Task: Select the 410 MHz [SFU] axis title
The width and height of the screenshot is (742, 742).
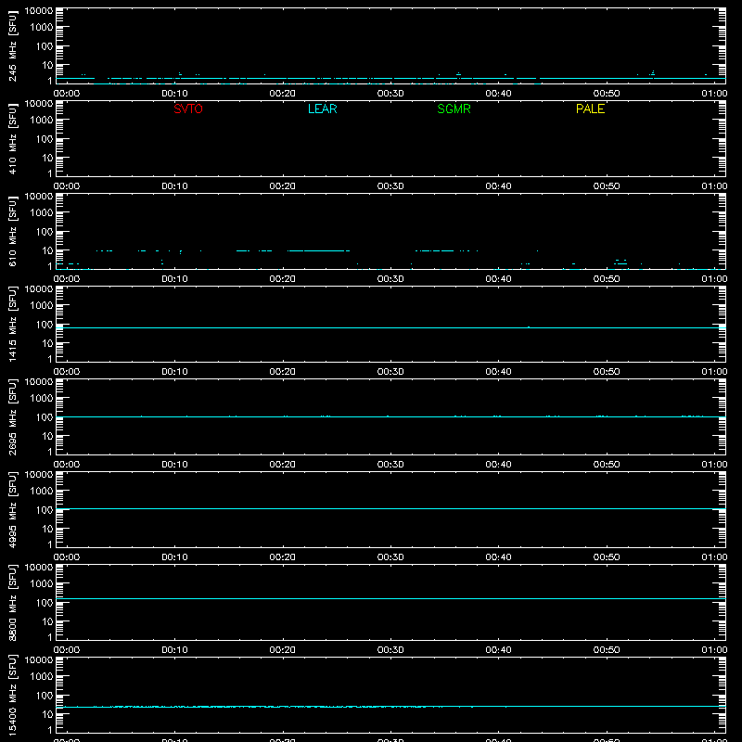Action: pos(12,138)
